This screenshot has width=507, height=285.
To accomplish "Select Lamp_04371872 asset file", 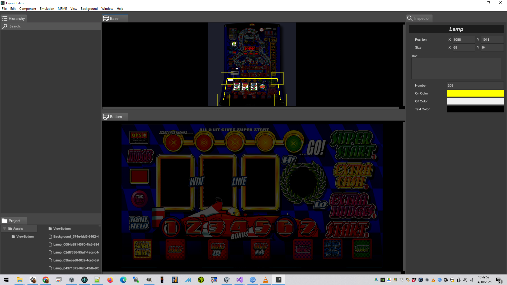I will click(x=76, y=268).
